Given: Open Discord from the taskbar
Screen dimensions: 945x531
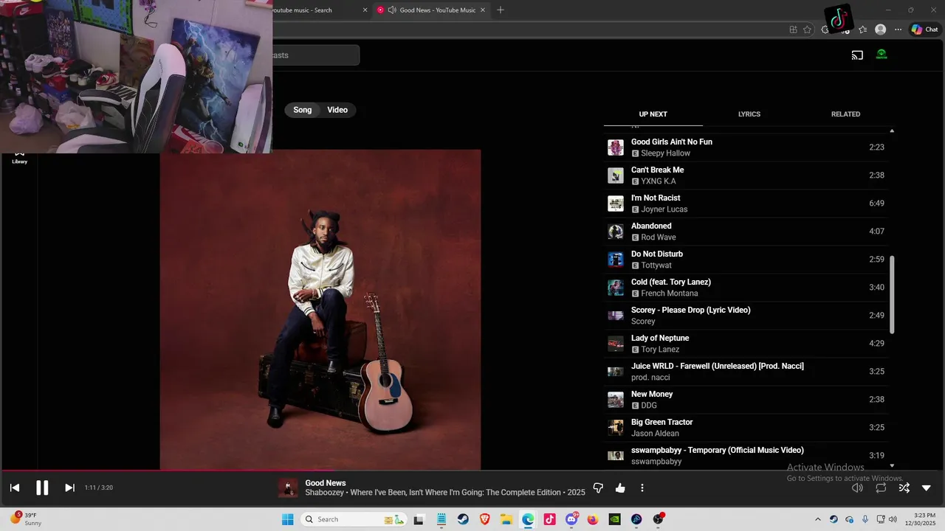Looking at the screenshot, I should click(x=571, y=519).
